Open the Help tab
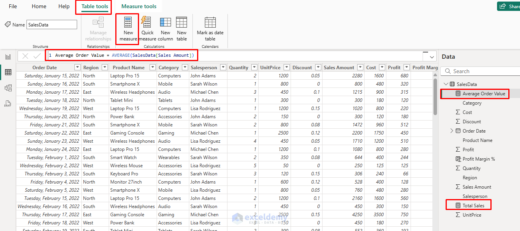 tap(64, 6)
